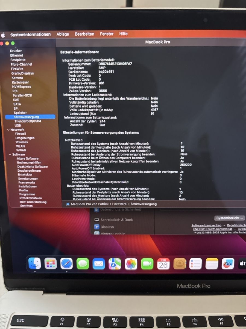Screen dimensions: 246x329
Task: Select Erweiterungen in the sidebar
Action: [x=28, y=178]
